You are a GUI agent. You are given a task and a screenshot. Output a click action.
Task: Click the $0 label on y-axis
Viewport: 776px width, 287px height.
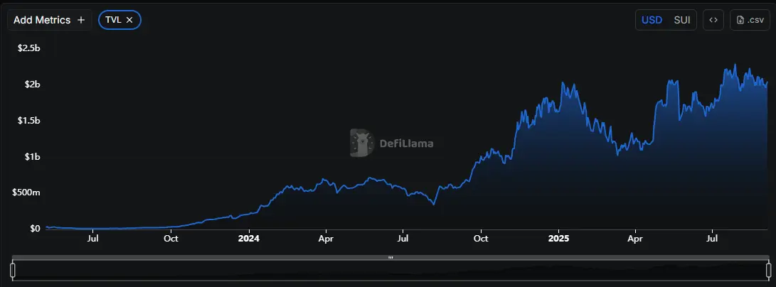pyautogui.click(x=34, y=229)
